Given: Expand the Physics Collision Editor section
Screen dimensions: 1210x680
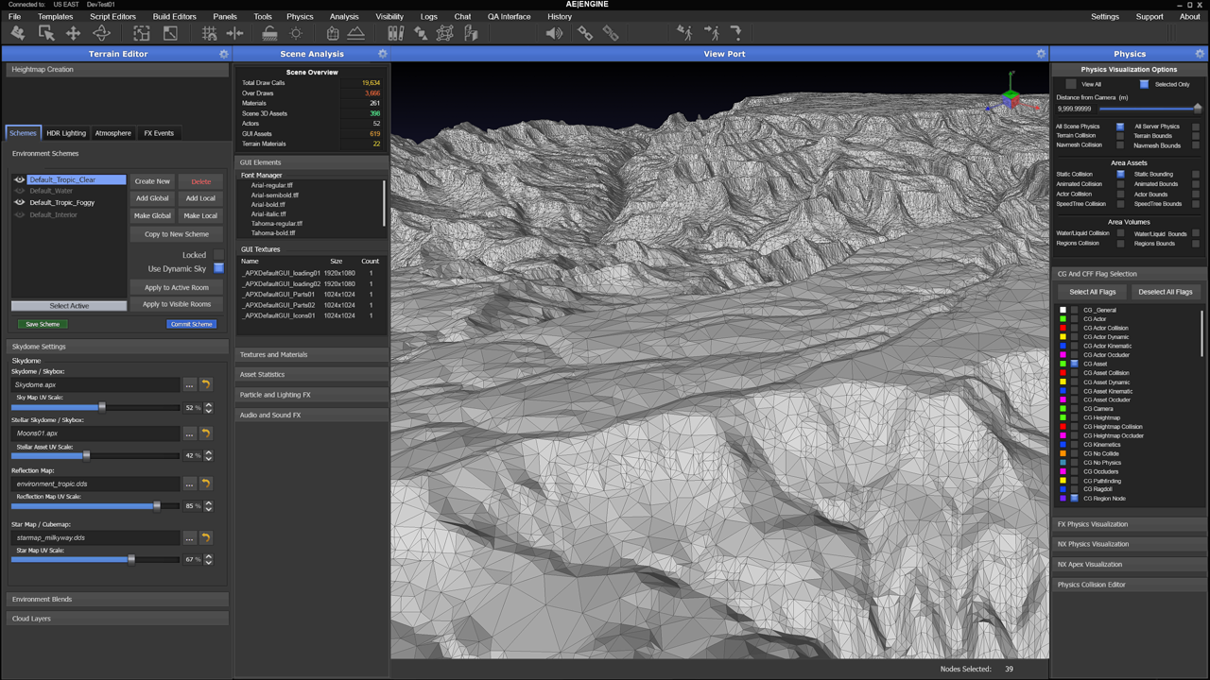Looking at the screenshot, I should 1129,585.
